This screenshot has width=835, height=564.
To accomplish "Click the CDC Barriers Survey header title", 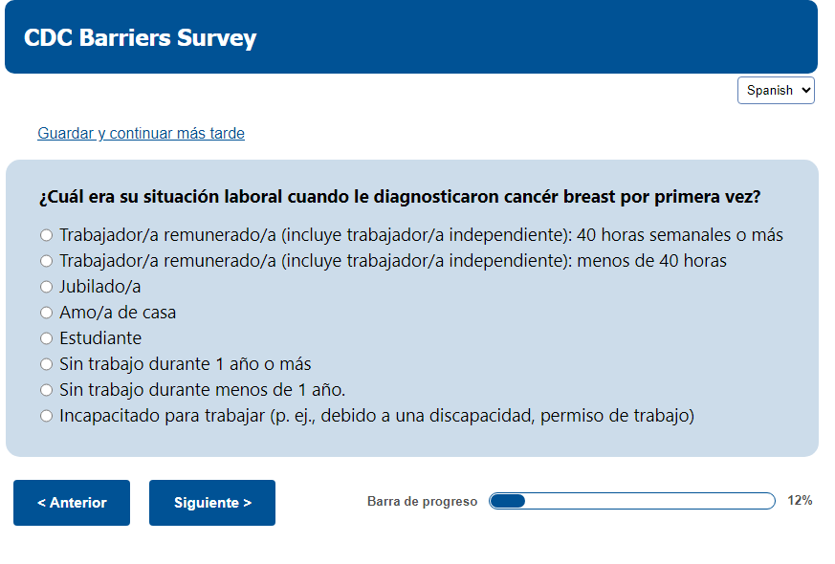I will (140, 38).
